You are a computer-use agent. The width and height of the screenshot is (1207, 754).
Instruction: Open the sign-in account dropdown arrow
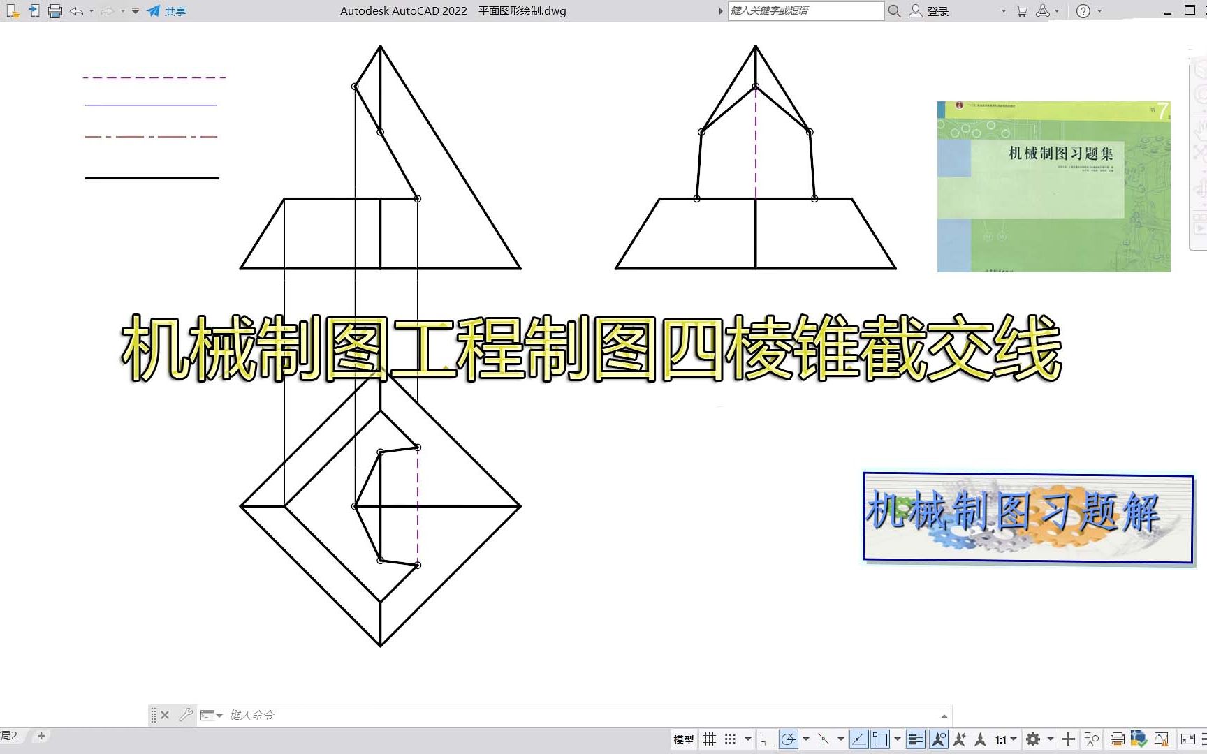click(x=1004, y=11)
